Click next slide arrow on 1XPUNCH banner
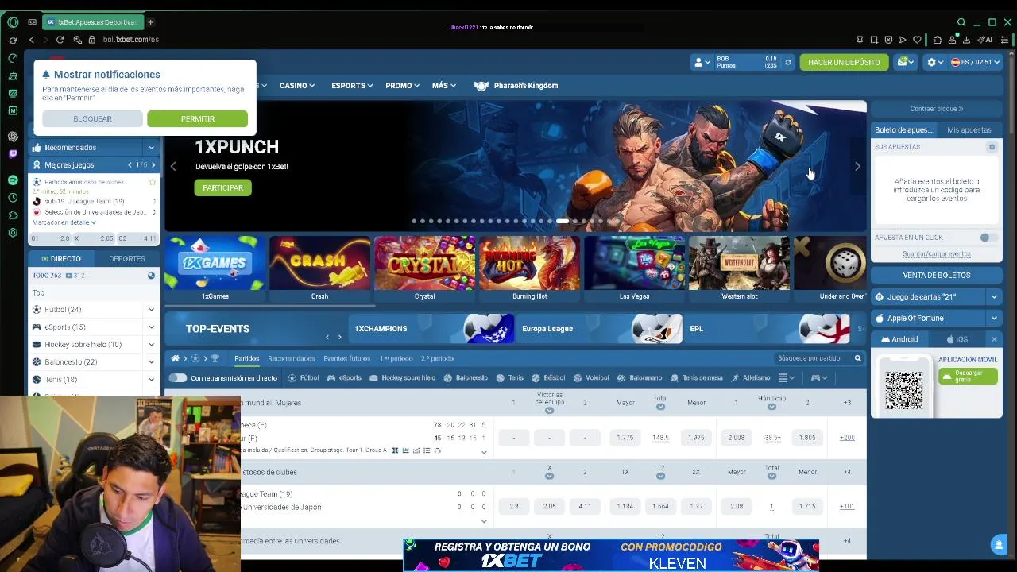Image resolution: width=1017 pixels, height=572 pixels. [x=857, y=166]
